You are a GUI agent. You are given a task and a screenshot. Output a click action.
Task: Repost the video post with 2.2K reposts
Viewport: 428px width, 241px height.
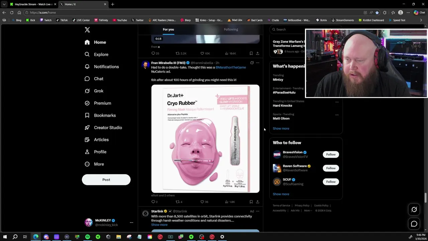pyautogui.click(x=181, y=53)
